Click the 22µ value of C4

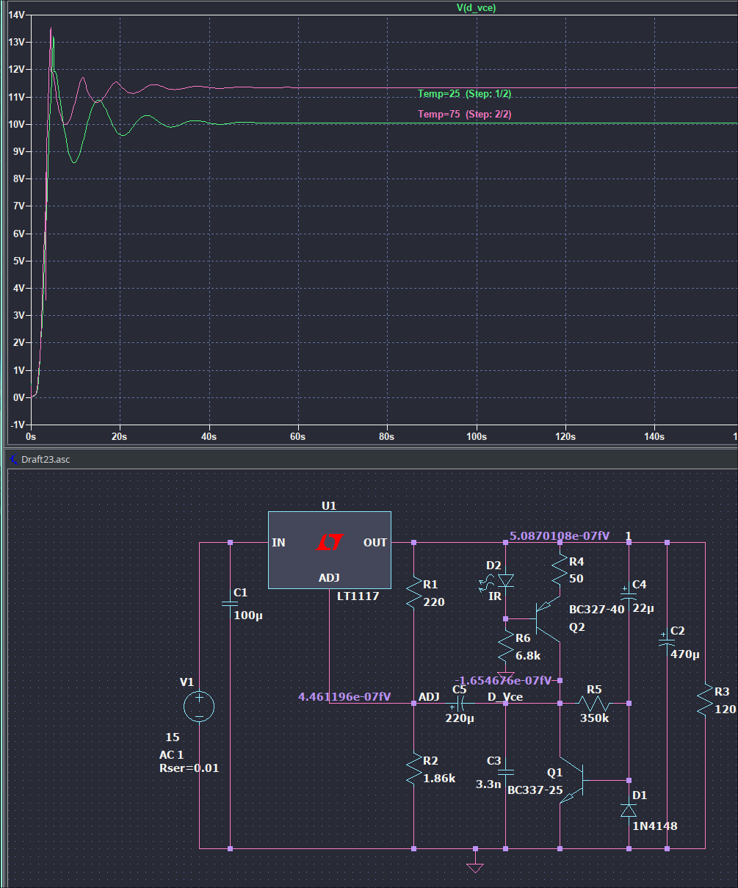[644, 608]
